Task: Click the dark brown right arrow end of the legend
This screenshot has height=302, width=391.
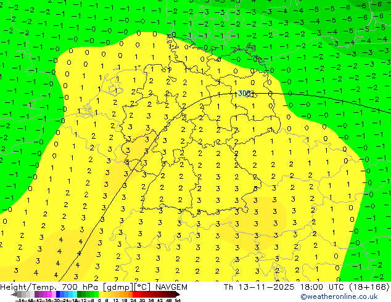Action: pyautogui.click(x=177, y=295)
